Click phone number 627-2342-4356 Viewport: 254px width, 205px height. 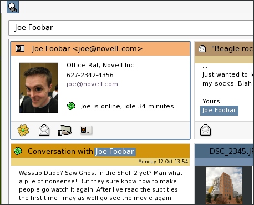tap(90, 75)
